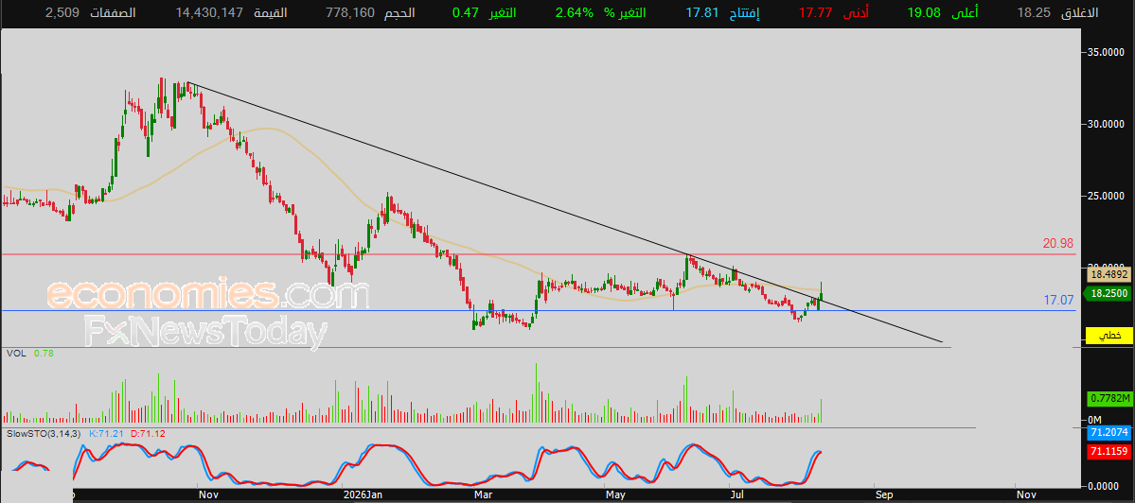This screenshot has height=503, width=1135.
Task: Select the أعلى high price field
Action: click(940, 12)
